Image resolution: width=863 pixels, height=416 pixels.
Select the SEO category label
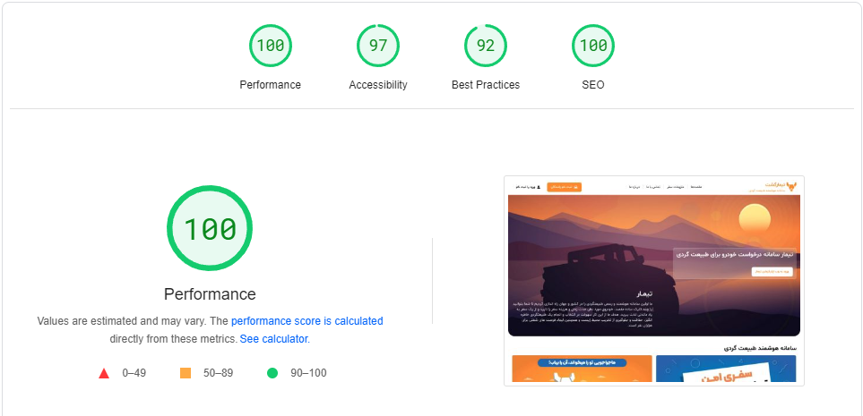click(592, 85)
